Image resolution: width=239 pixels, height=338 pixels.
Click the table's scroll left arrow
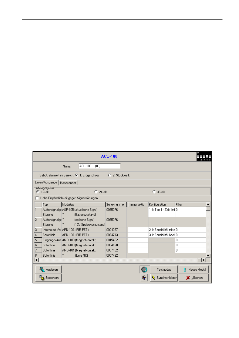37,260
